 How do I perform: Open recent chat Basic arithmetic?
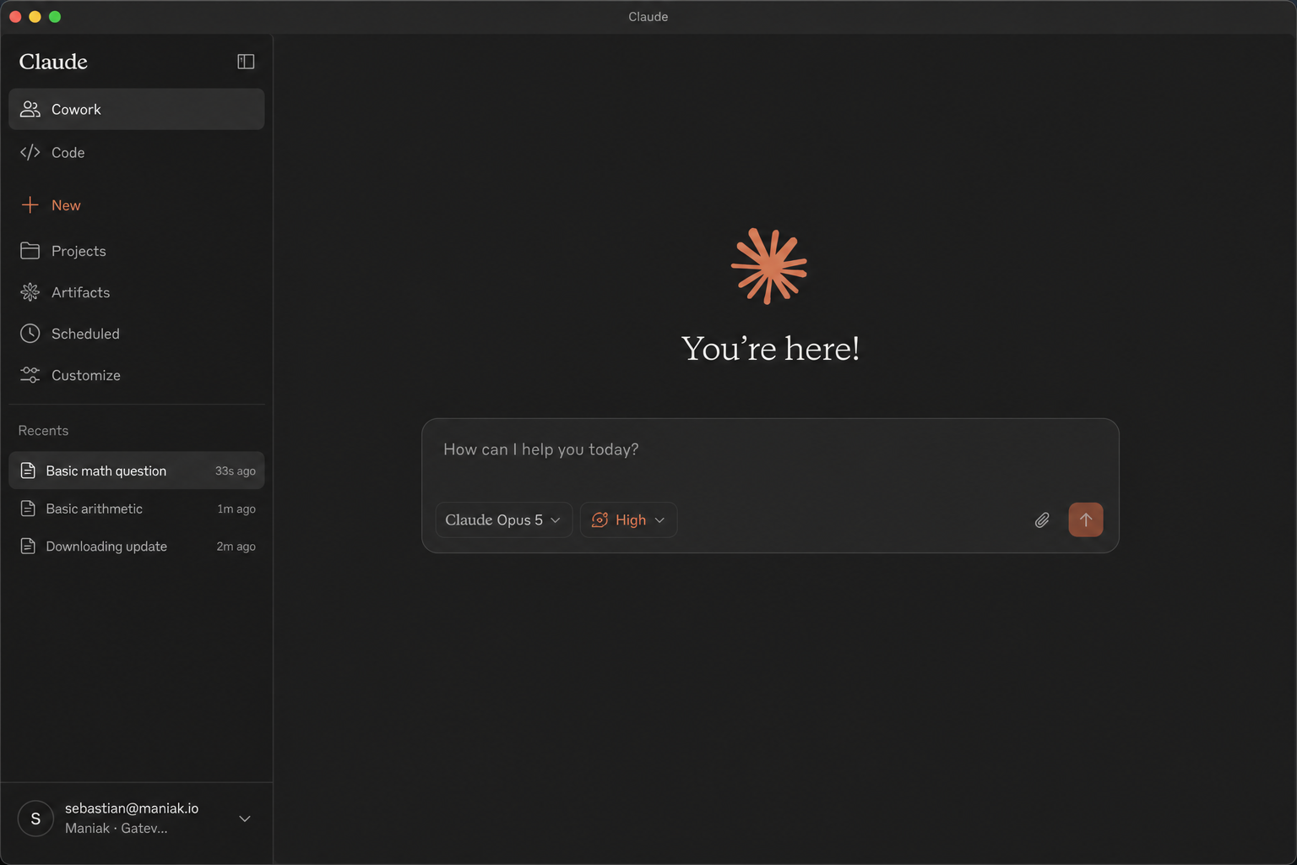(x=137, y=509)
